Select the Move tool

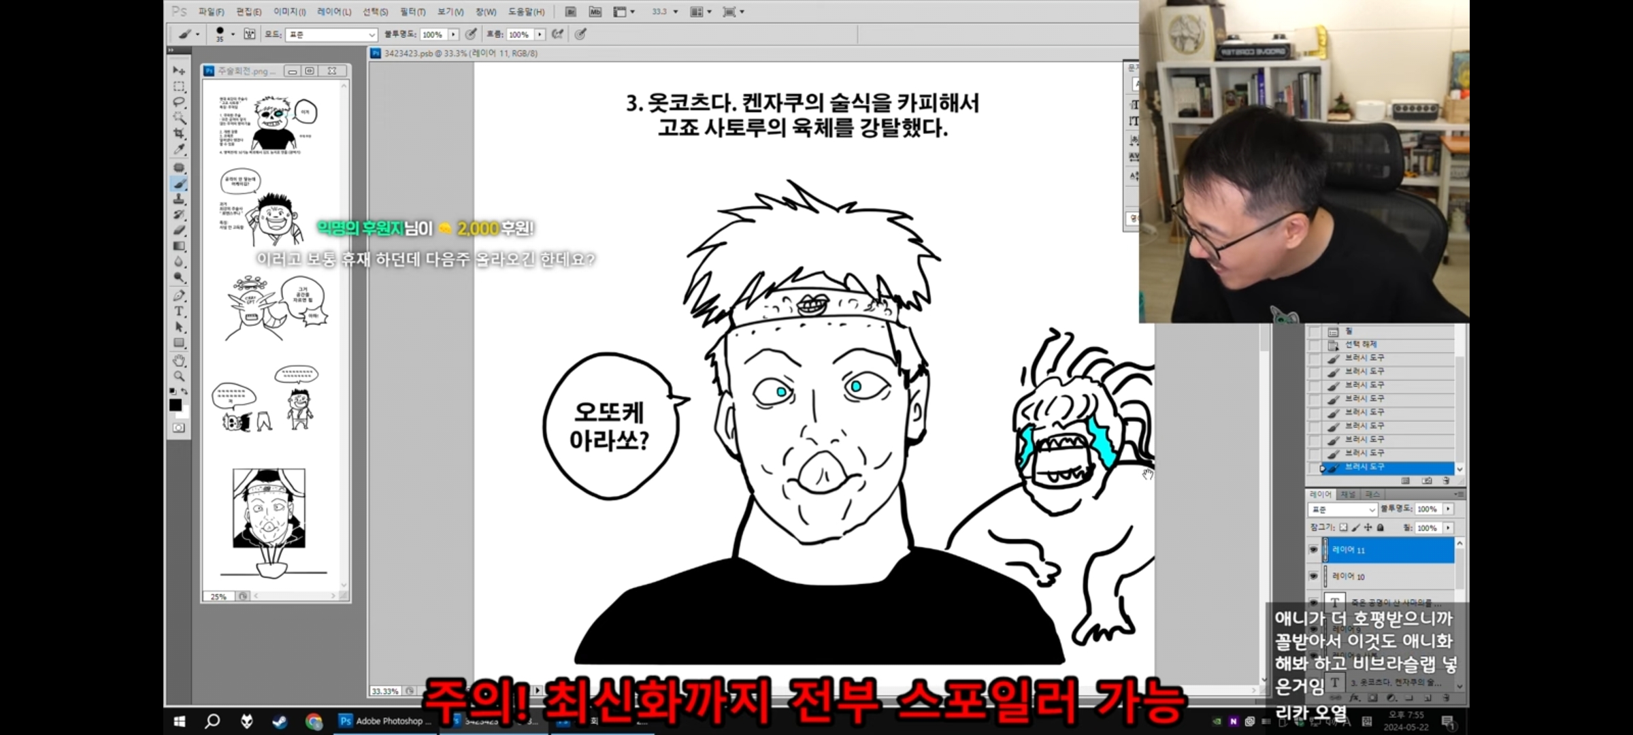coord(179,70)
